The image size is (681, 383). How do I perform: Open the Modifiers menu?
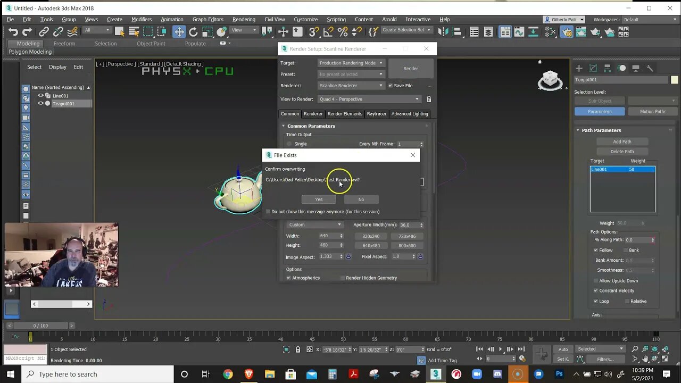tap(142, 20)
